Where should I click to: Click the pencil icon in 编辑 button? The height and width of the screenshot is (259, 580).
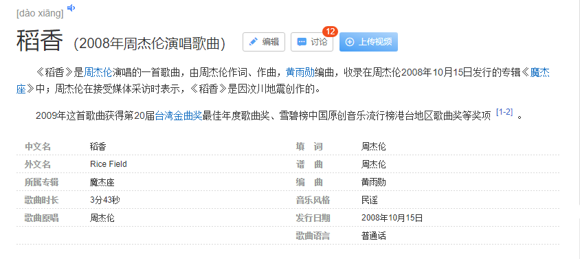(x=254, y=42)
